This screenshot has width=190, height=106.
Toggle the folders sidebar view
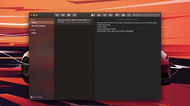click(x=57, y=15)
